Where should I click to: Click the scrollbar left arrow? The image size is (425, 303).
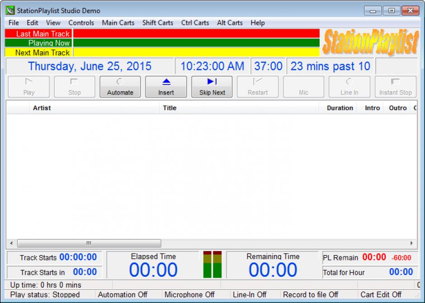click(11, 243)
